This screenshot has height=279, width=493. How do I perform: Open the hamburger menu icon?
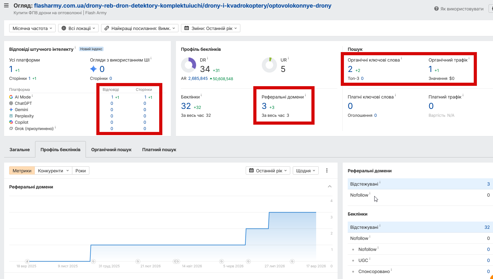pos(6,5)
